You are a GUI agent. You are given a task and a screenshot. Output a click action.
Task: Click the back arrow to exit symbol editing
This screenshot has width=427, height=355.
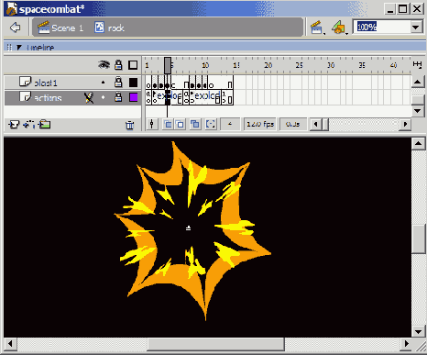tap(15, 28)
